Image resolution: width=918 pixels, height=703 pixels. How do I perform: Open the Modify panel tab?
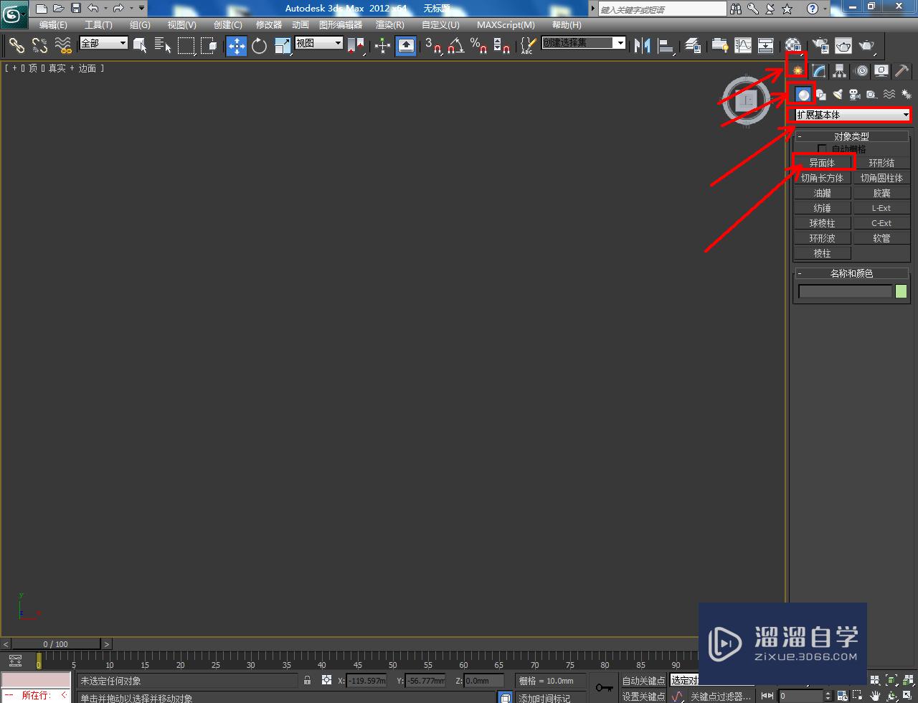point(818,70)
